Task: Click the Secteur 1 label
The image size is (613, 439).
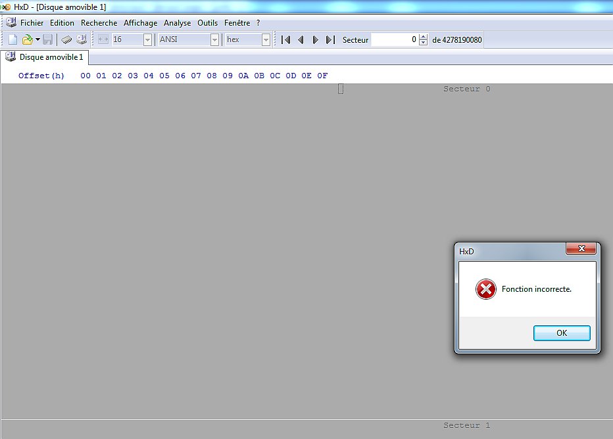Action: point(466,425)
